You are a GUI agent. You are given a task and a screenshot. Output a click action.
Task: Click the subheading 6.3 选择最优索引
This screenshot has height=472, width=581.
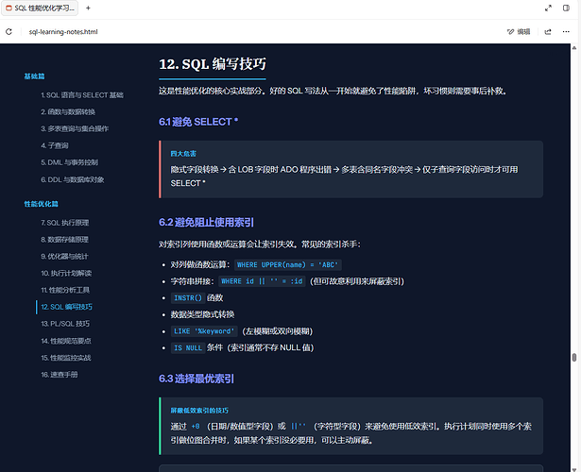tap(197, 379)
